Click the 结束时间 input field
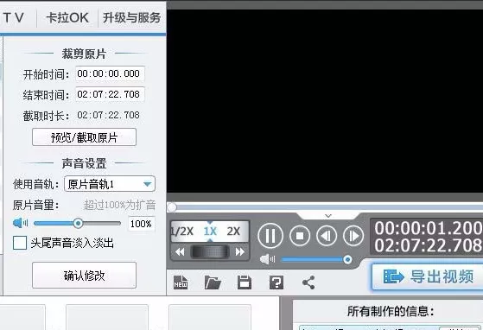Viewport: 483px width, 330px height. (x=110, y=94)
